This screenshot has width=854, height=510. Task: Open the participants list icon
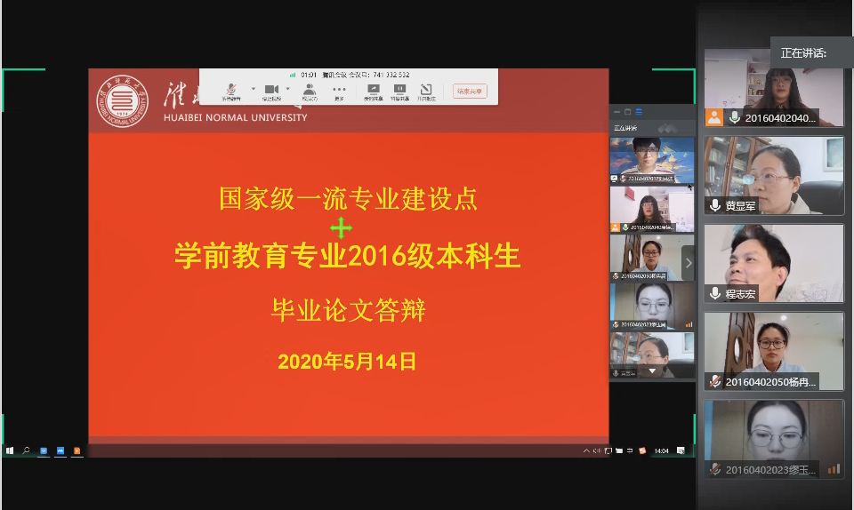click(x=309, y=90)
